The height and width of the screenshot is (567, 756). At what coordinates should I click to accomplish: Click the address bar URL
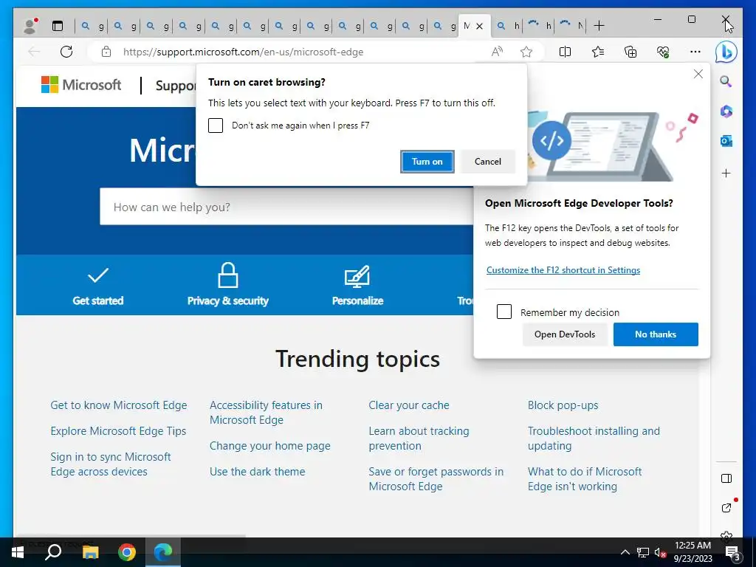(243, 52)
